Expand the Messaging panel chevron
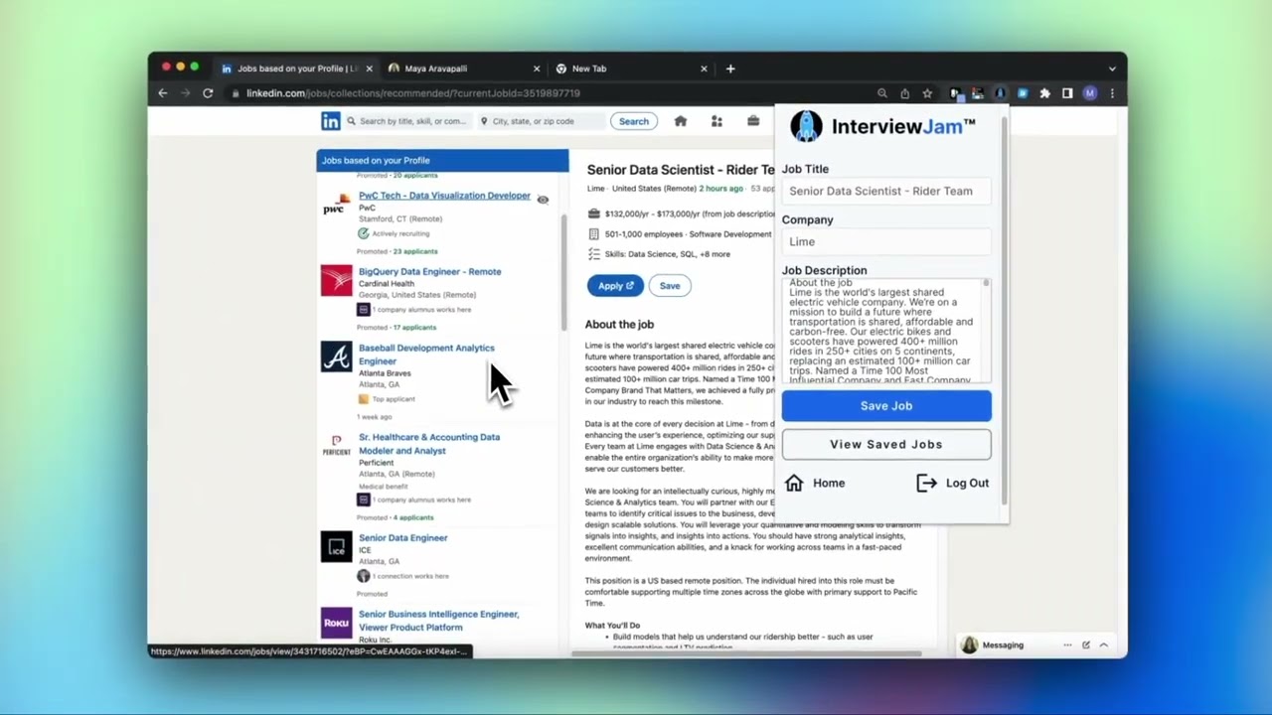This screenshot has width=1272, height=715. [x=1104, y=644]
